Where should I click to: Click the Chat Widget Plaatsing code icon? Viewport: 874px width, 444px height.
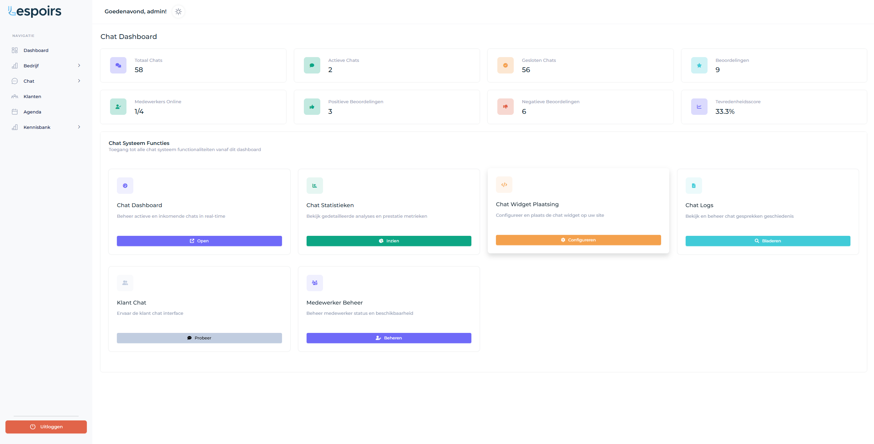coord(504,185)
